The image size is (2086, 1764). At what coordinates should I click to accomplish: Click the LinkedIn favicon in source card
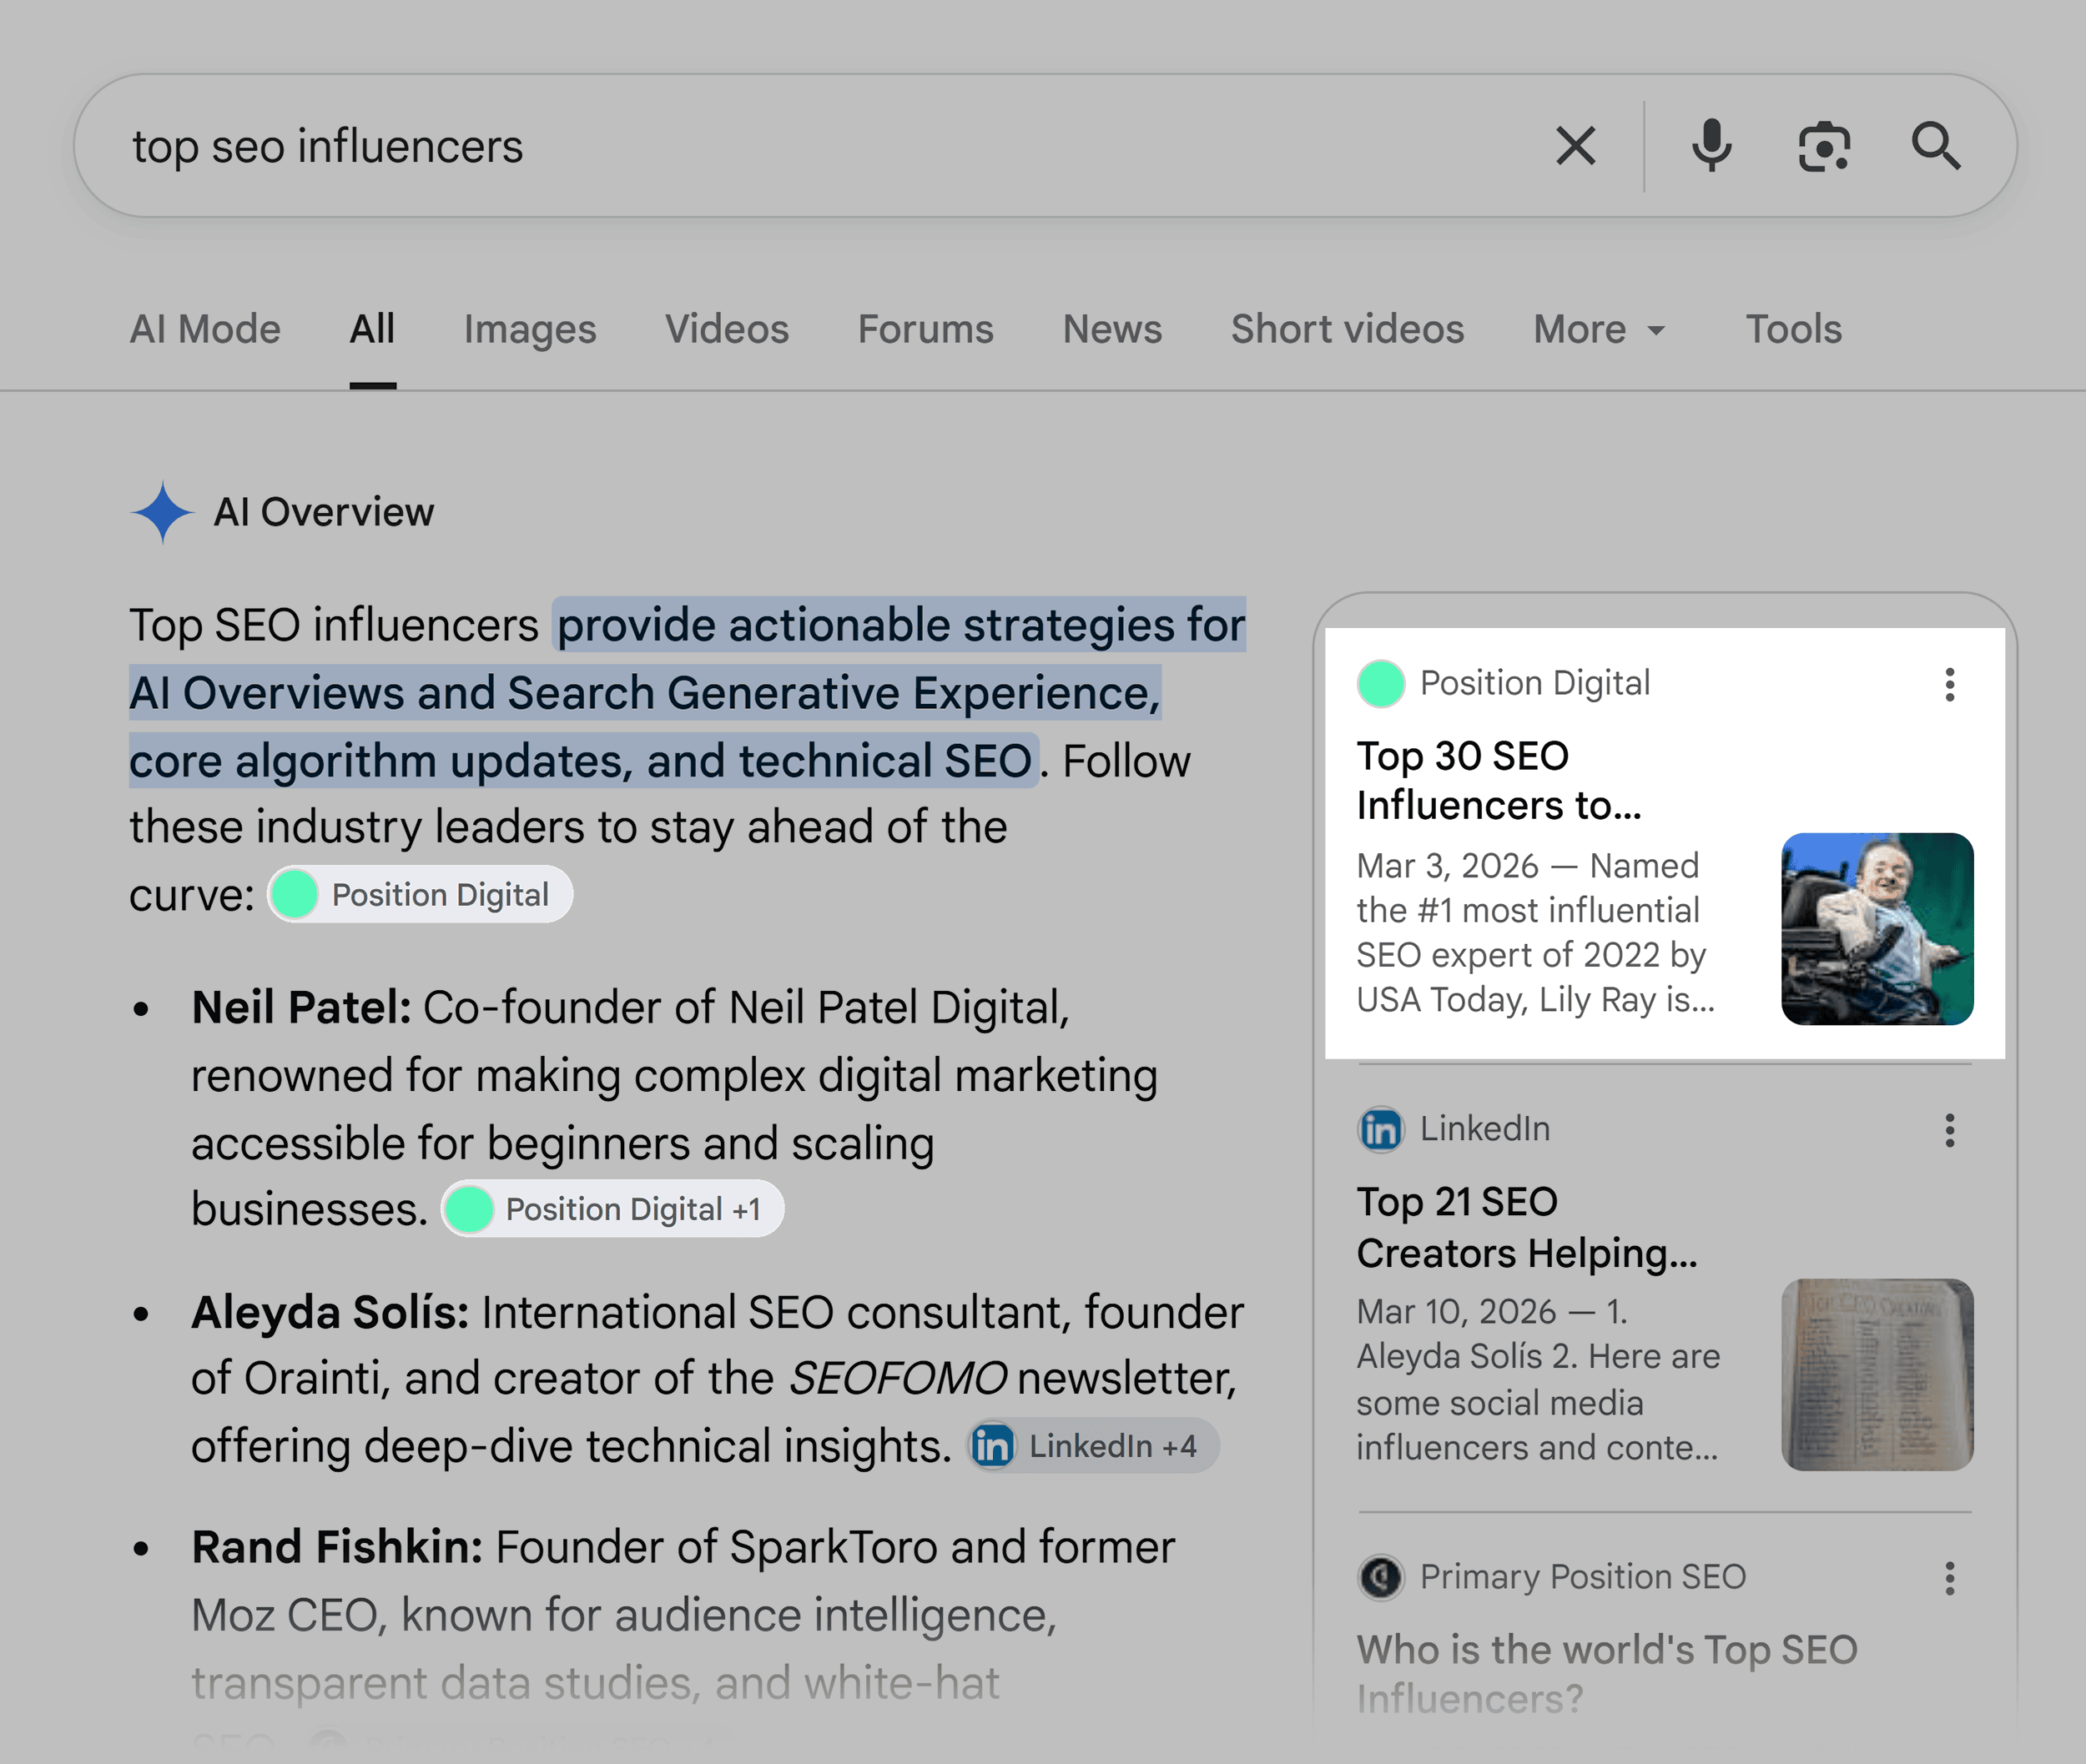tap(1381, 1130)
